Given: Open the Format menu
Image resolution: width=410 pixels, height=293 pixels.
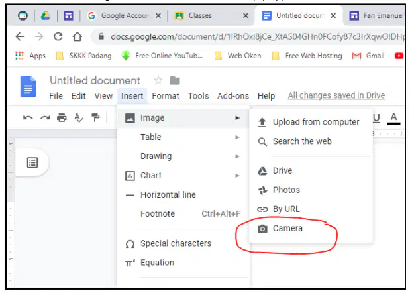Looking at the screenshot, I should pyautogui.click(x=166, y=96).
